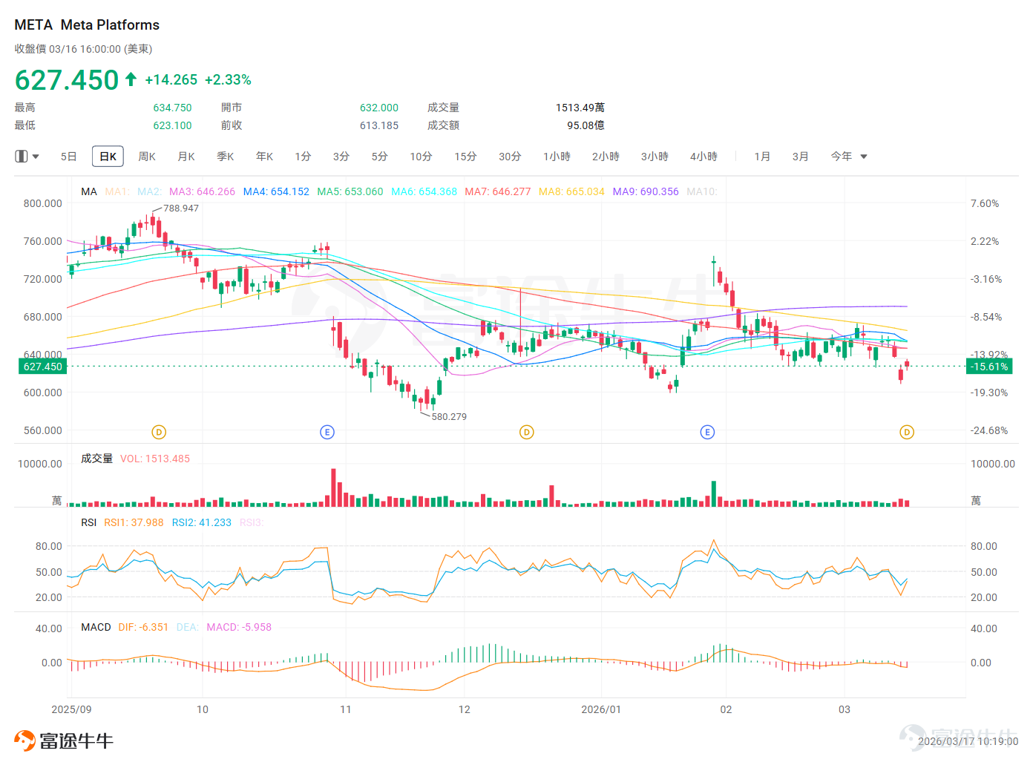This screenshot has height=765, width=1033.
Task: Click the 623.100 day low value
Action: tap(172, 125)
